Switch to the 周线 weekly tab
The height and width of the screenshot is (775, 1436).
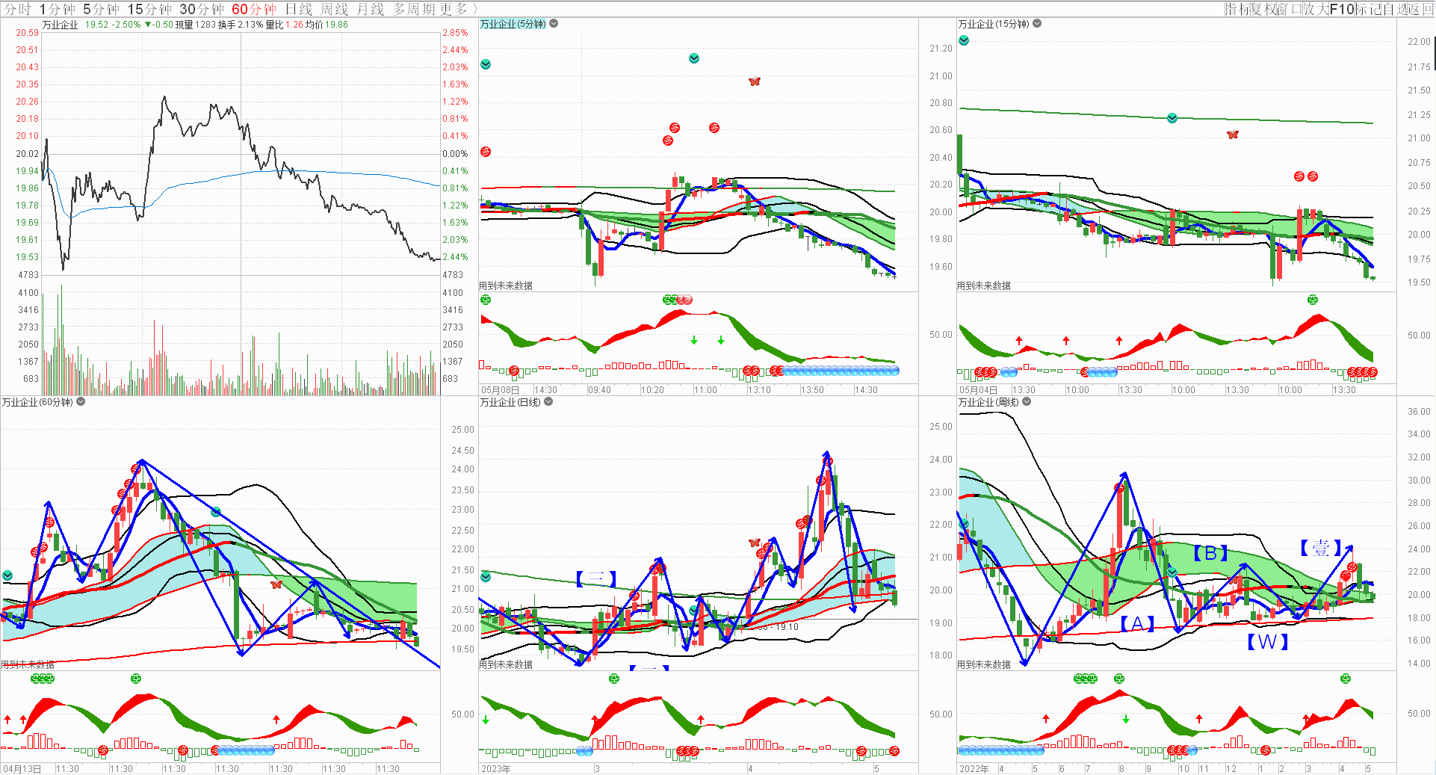[335, 9]
